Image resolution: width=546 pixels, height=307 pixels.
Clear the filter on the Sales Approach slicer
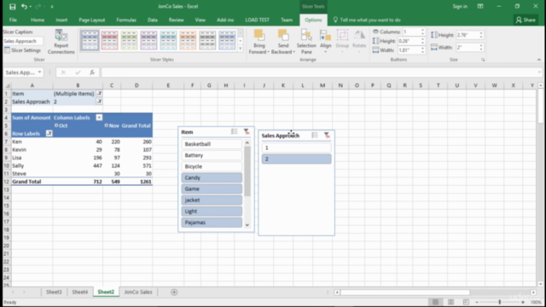327,135
